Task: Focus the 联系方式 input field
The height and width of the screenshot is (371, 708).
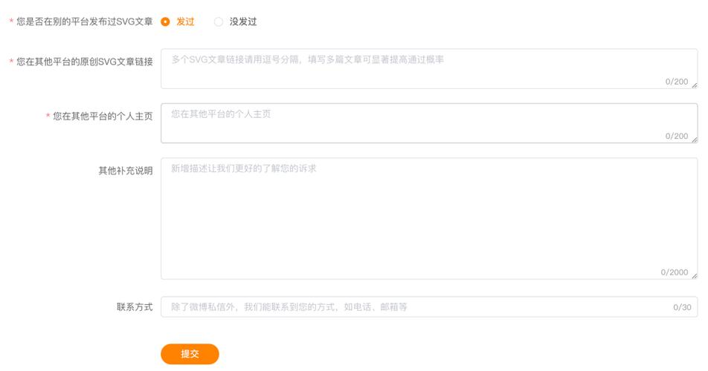Action: pos(429,306)
